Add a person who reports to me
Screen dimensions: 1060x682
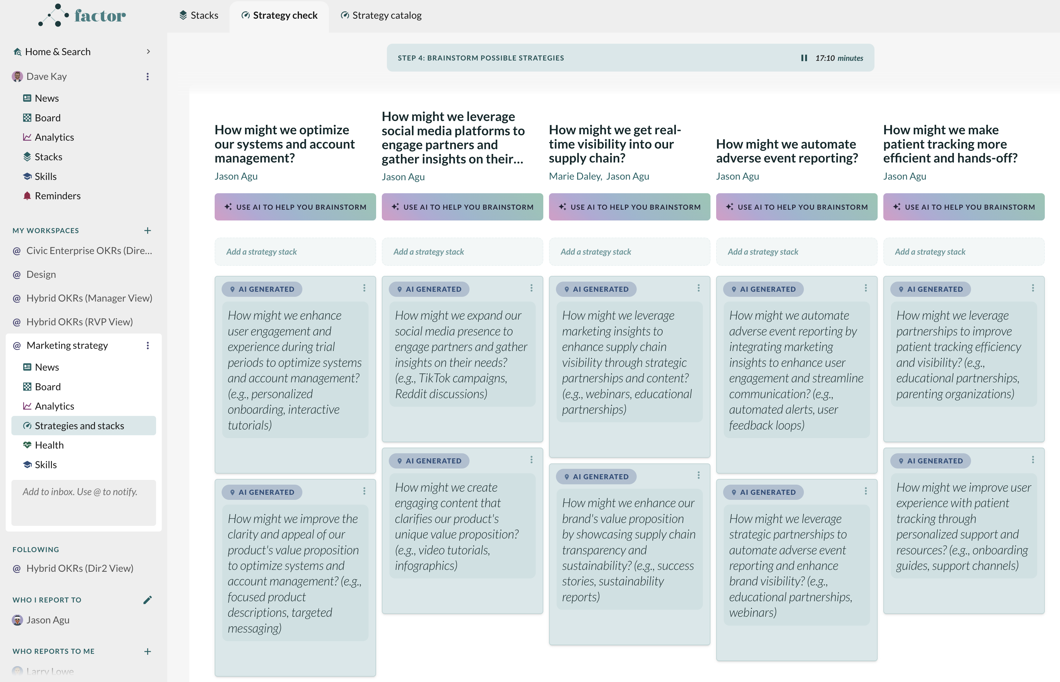coord(148,652)
